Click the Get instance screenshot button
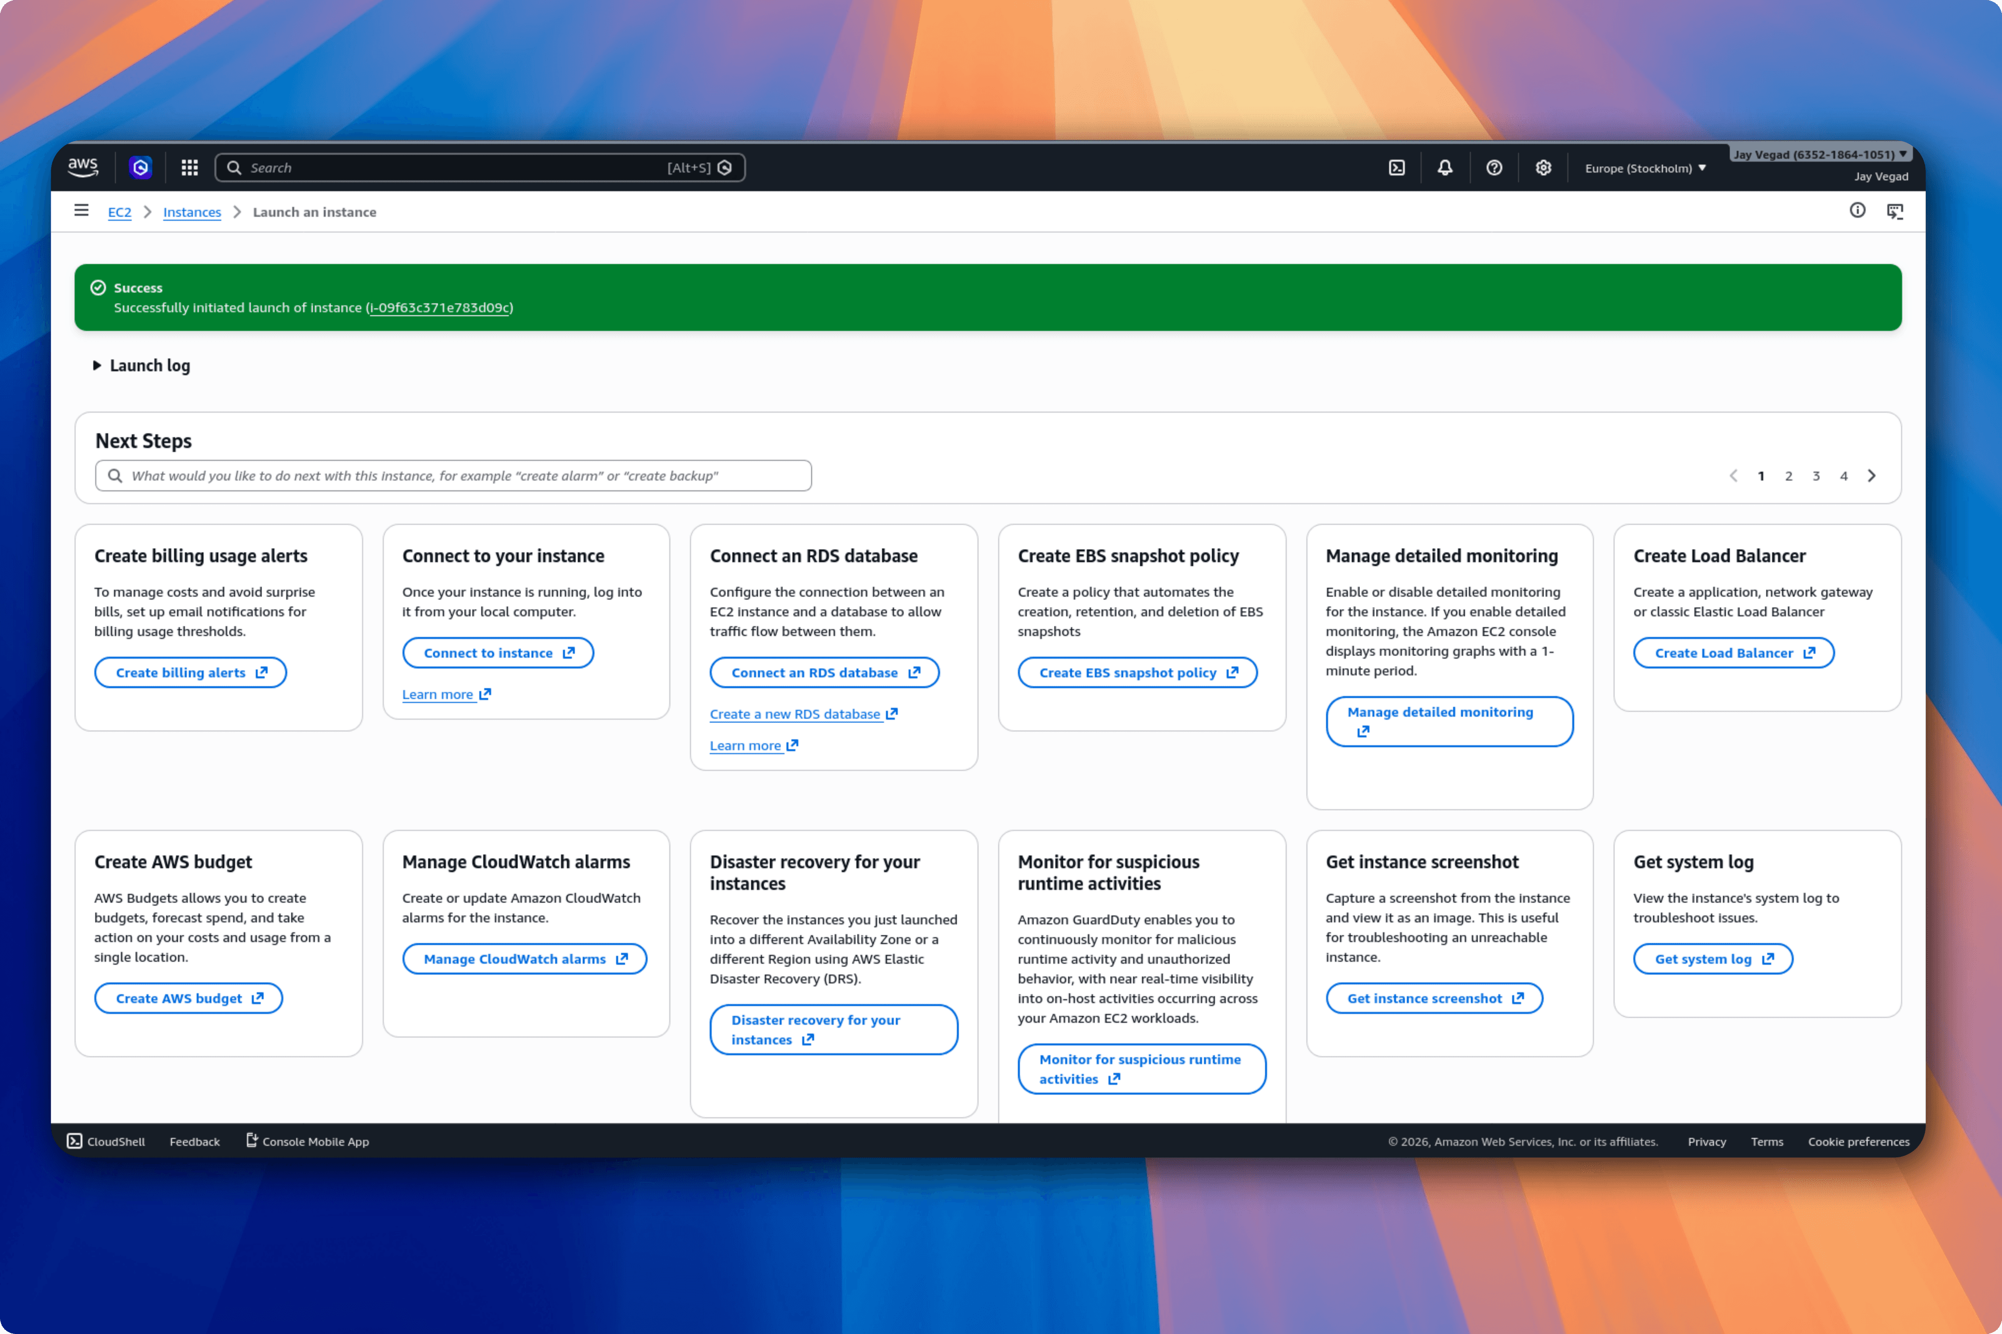This screenshot has height=1334, width=2002. tap(1434, 999)
